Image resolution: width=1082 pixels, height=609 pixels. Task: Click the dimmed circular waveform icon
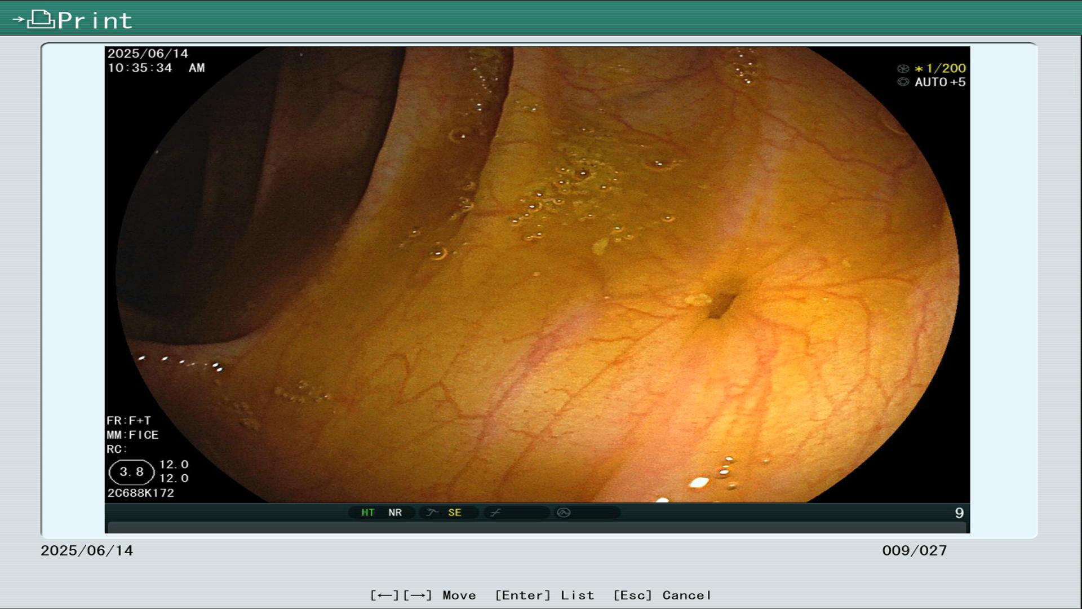(x=564, y=513)
